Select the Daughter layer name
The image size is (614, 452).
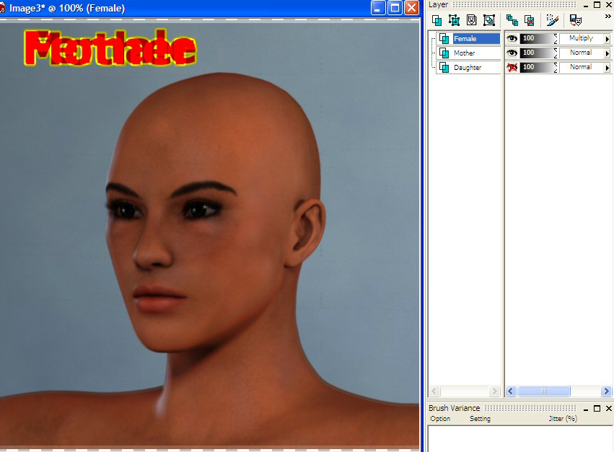(x=468, y=67)
